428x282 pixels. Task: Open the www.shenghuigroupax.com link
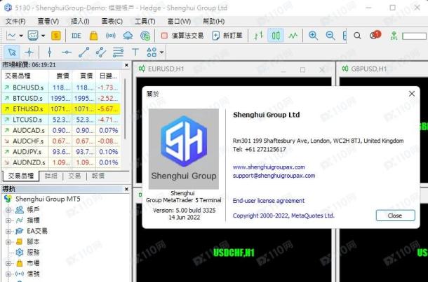point(269,167)
